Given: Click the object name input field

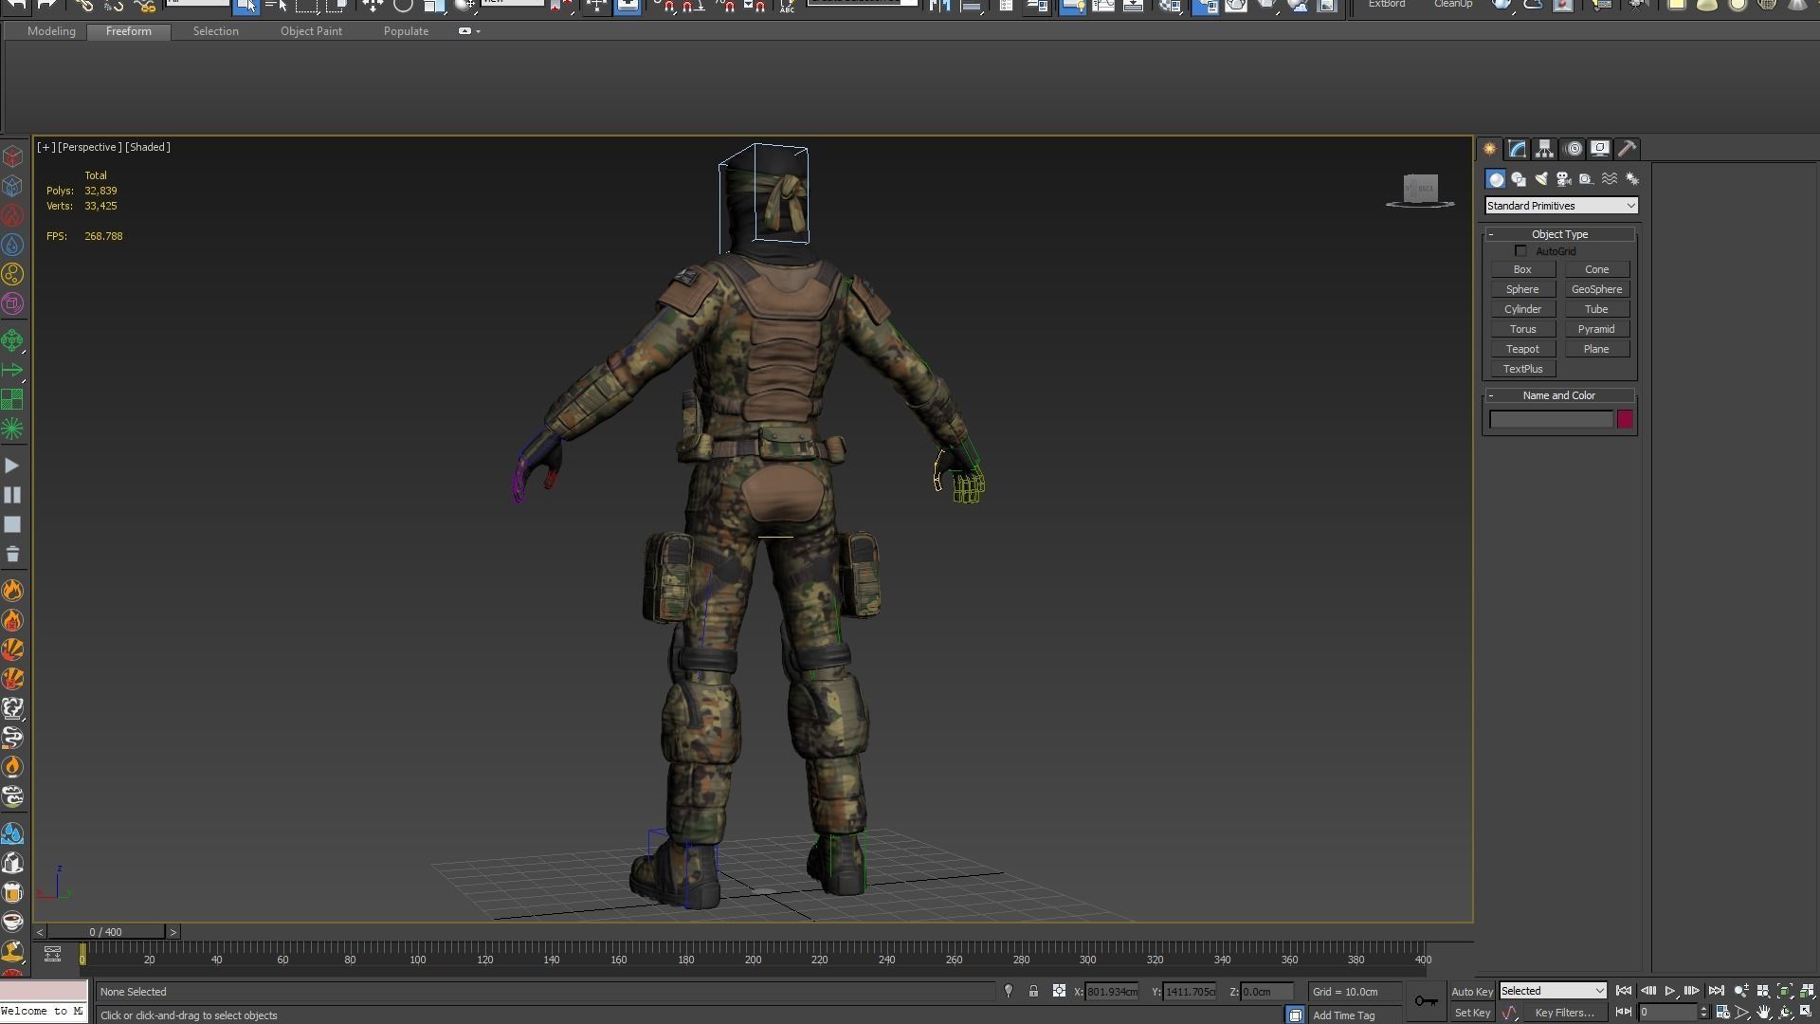Looking at the screenshot, I should click(1551, 419).
